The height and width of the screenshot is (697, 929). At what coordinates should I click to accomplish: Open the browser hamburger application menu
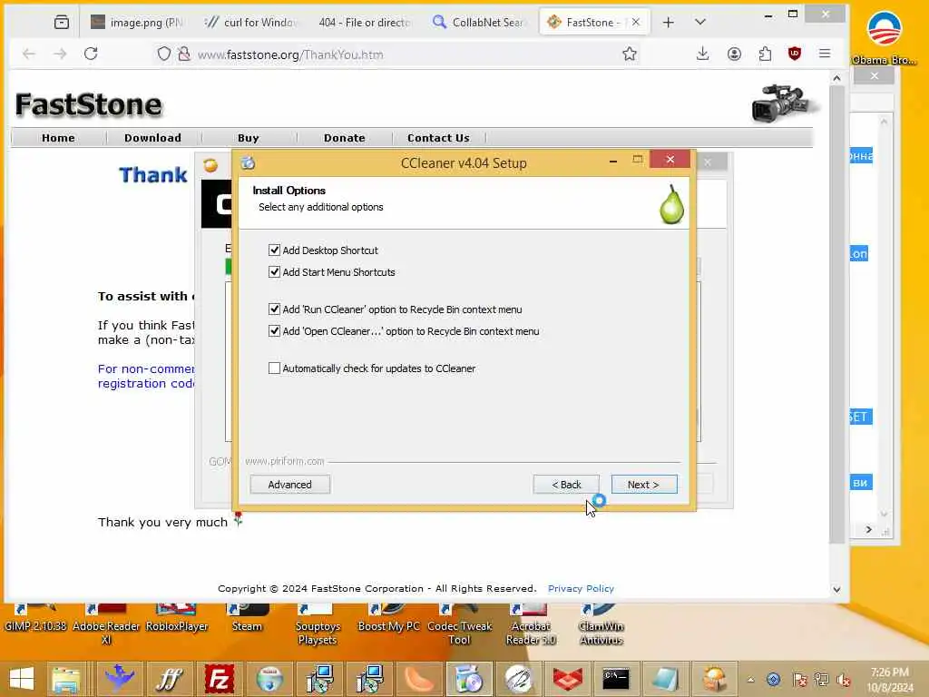click(825, 54)
